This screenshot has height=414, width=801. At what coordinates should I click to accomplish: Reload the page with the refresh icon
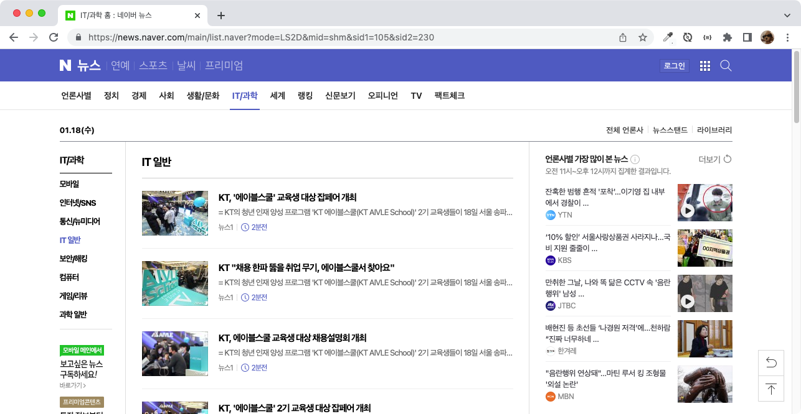click(x=54, y=37)
